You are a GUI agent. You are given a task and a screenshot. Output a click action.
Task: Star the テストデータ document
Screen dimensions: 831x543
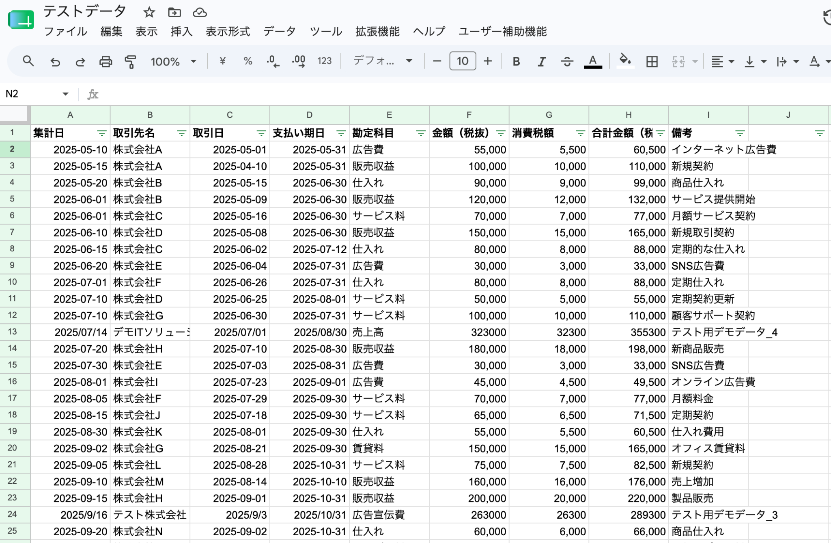[x=149, y=12]
